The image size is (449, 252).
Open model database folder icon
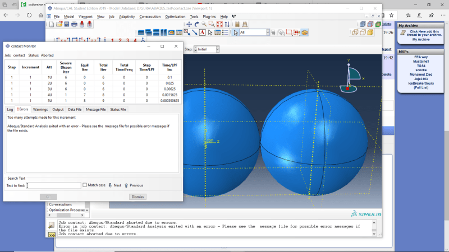coord(59,24)
